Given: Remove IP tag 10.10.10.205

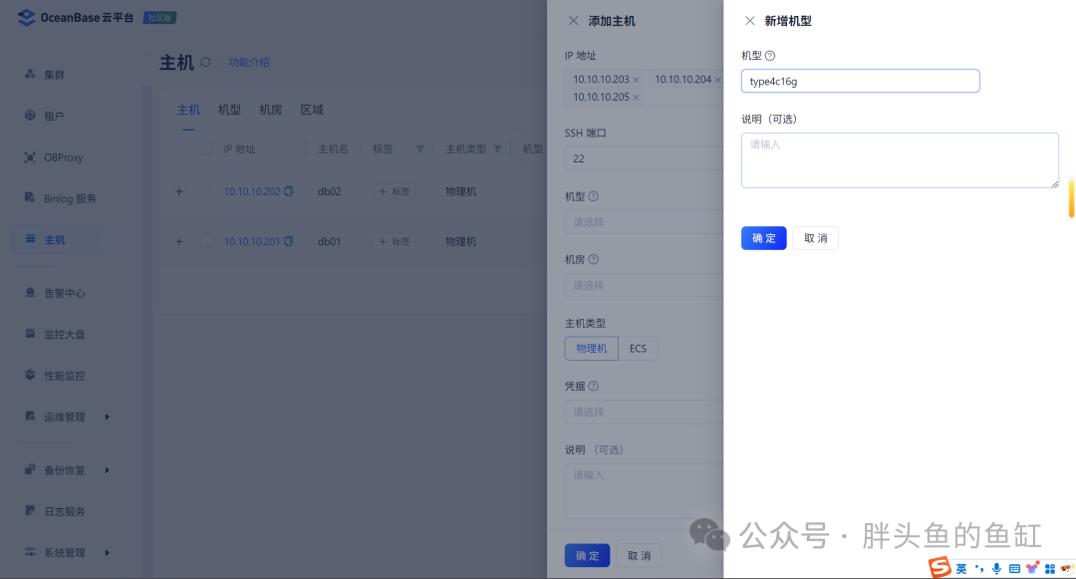Looking at the screenshot, I should 636,98.
